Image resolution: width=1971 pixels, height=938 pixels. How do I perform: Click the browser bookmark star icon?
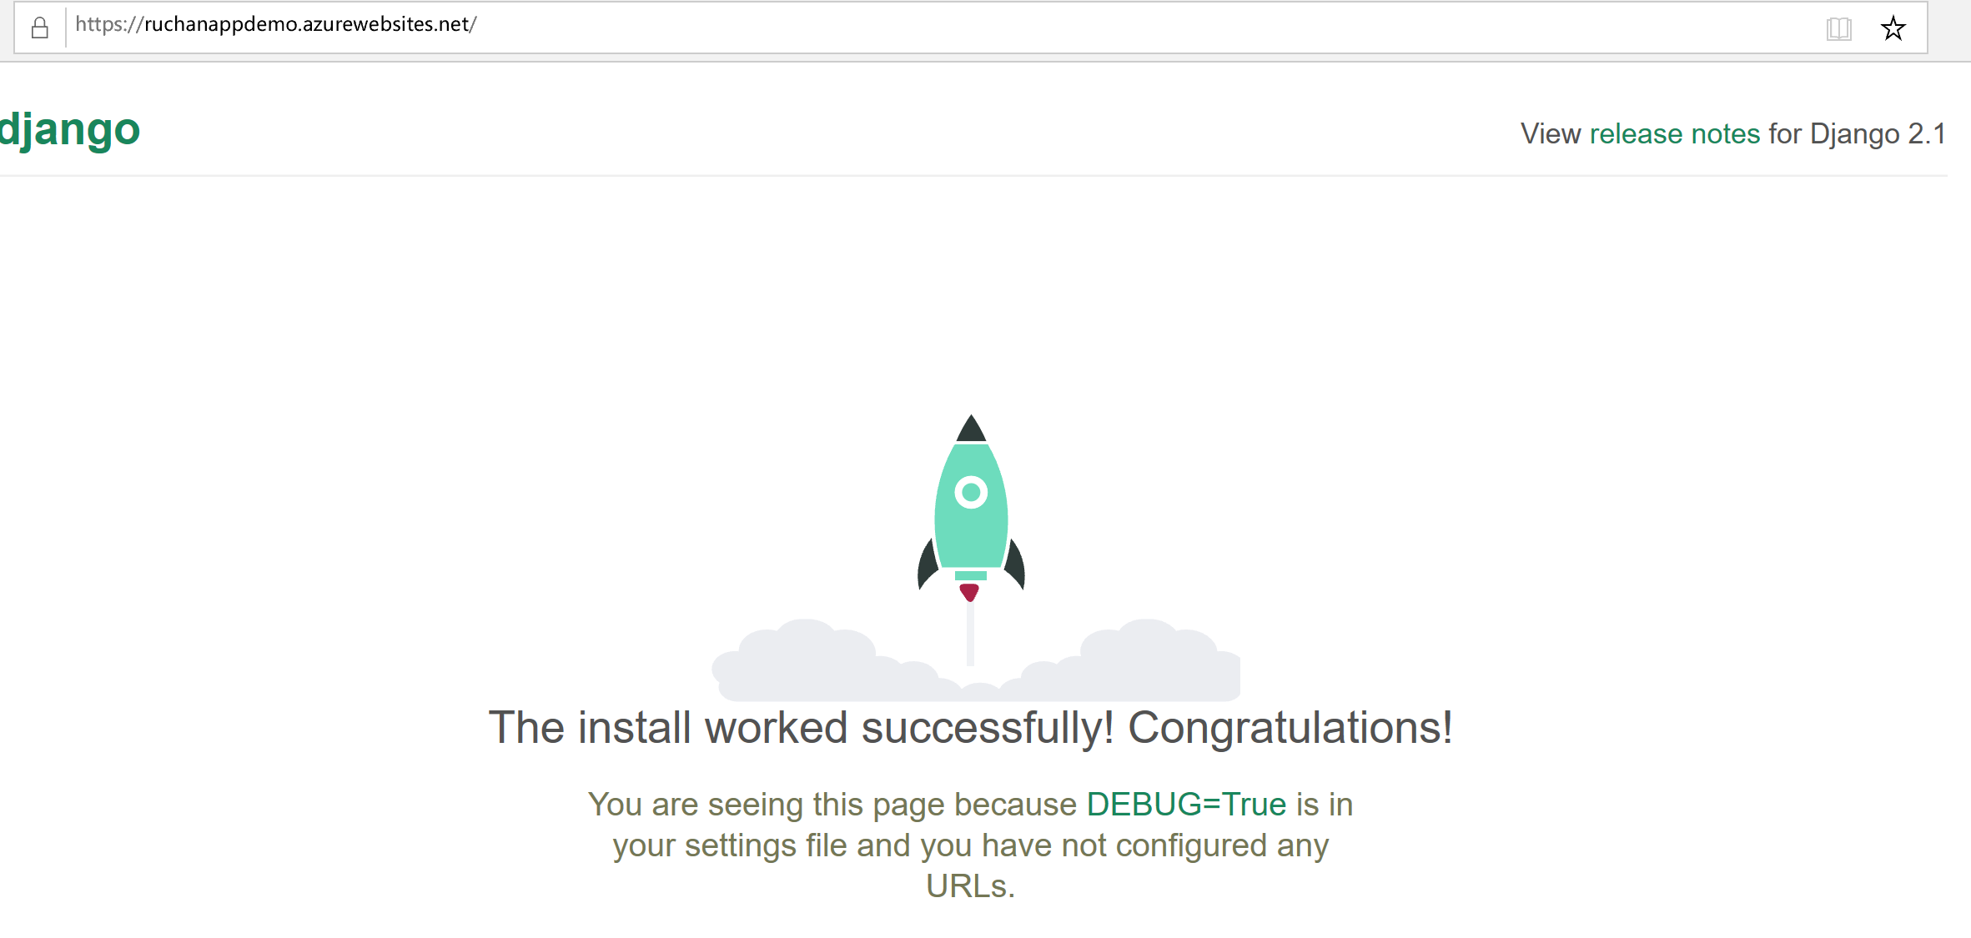pos(1898,25)
